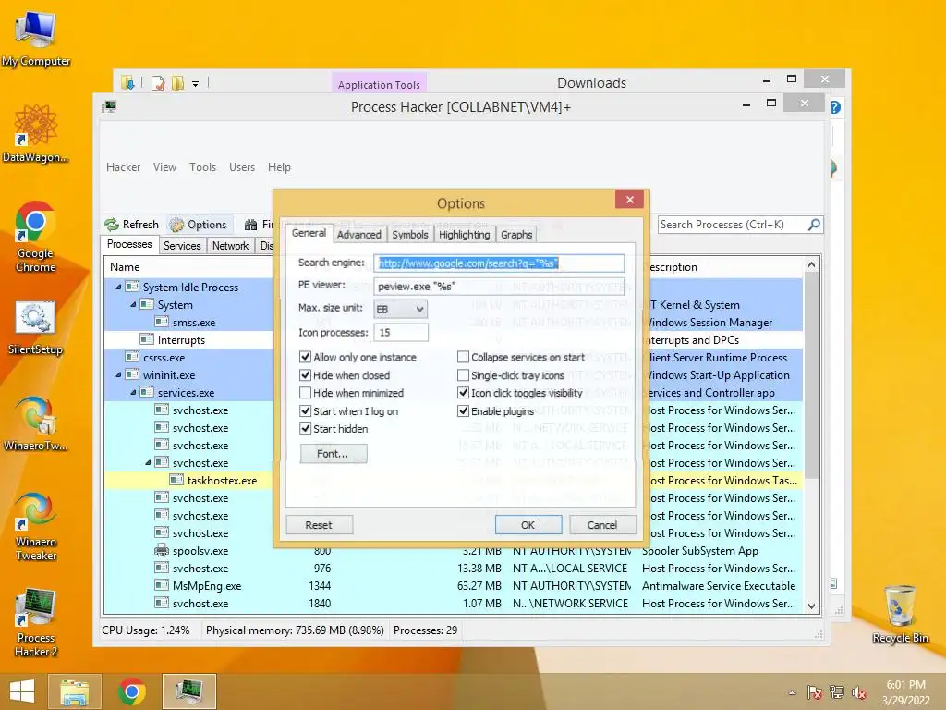This screenshot has height=710, width=946.
Task: Click the Reset button
Action: point(319,525)
